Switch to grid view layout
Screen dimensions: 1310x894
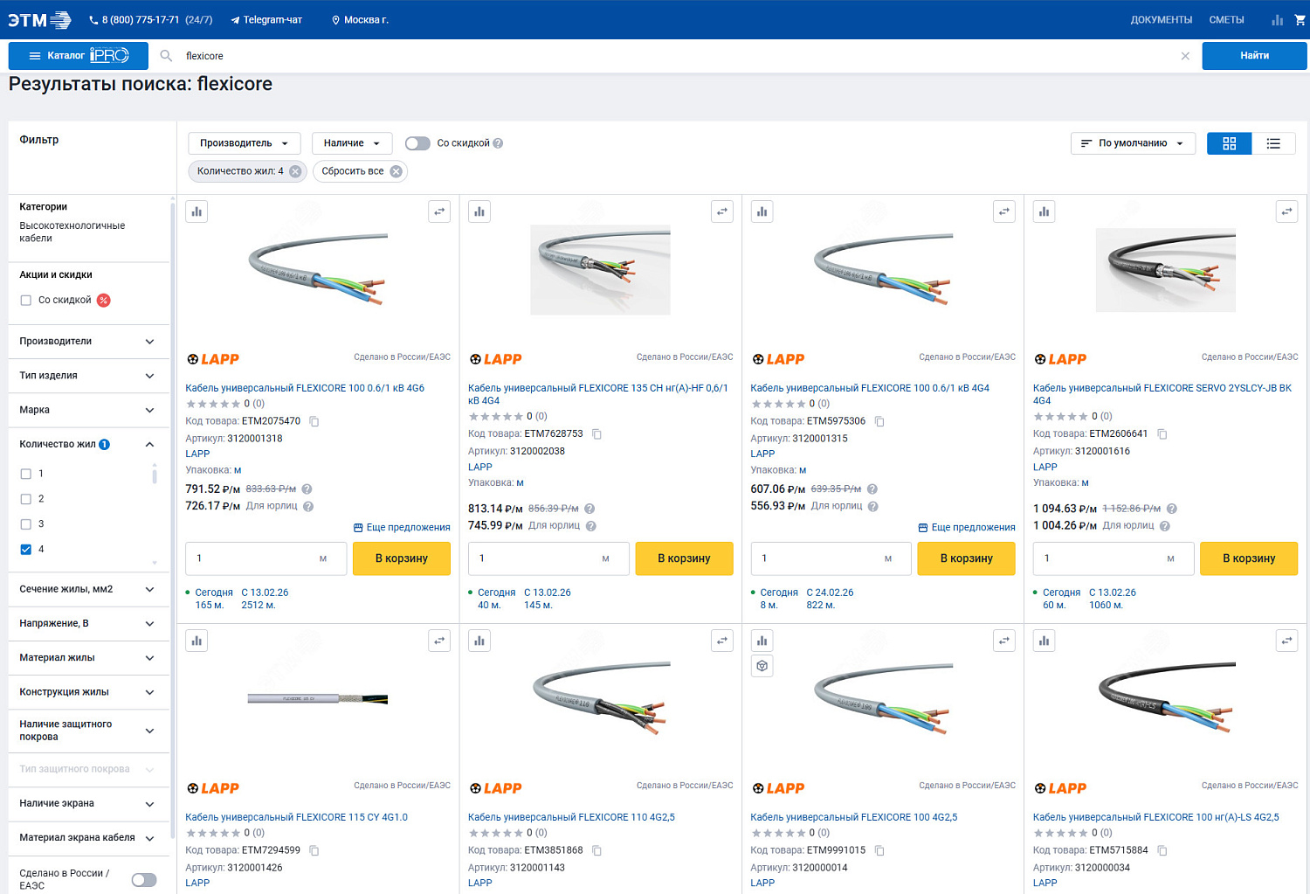(x=1229, y=143)
